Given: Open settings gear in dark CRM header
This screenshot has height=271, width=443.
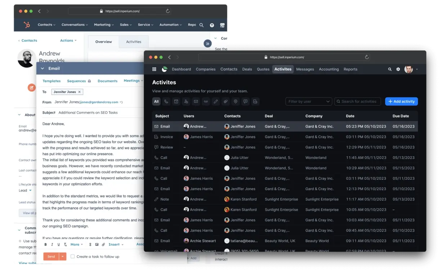Looking at the screenshot, I should 398,69.
